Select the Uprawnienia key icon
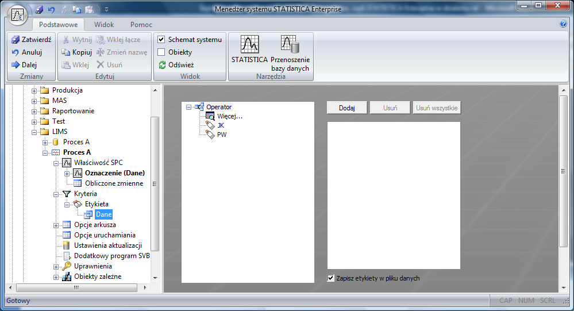 pos(66,266)
